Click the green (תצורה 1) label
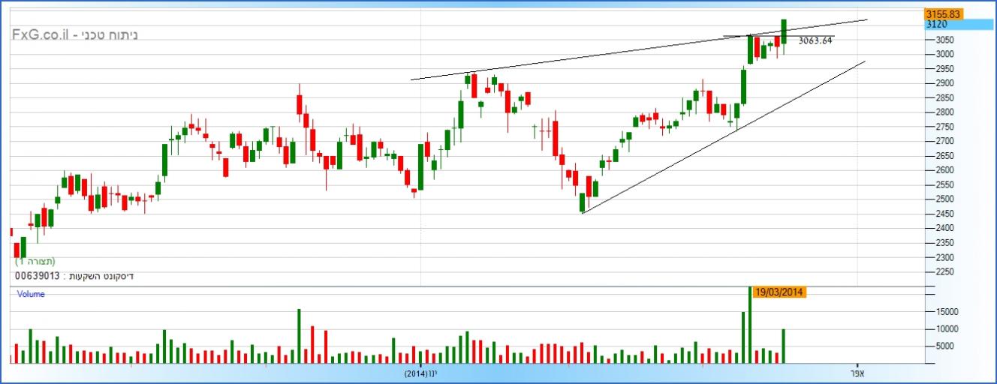This screenshot has height=384, width=997. coord(35,262)
